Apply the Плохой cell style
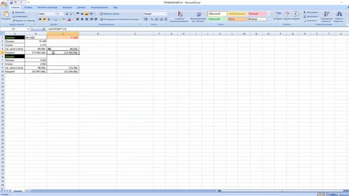Image resolution: width=349 pixels, height=196 pixels. click(257, 14)
